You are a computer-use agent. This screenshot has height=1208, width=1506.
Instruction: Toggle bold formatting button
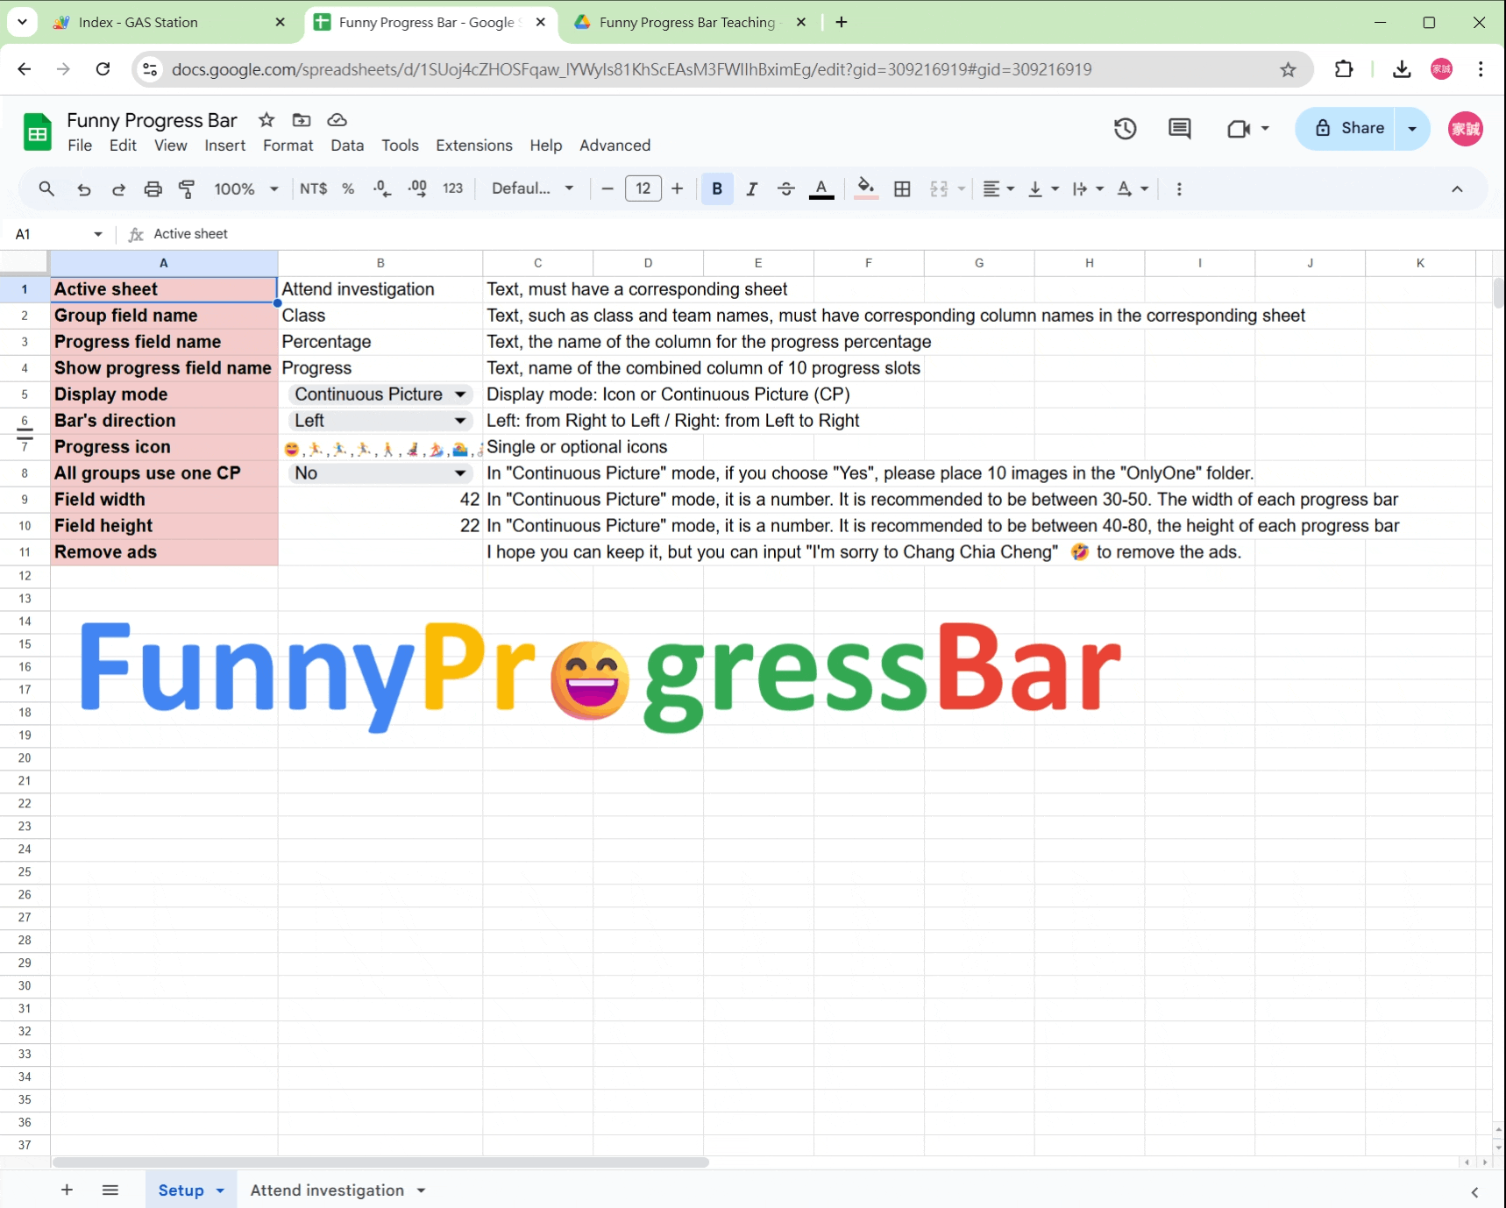click(x=717, y=188)
